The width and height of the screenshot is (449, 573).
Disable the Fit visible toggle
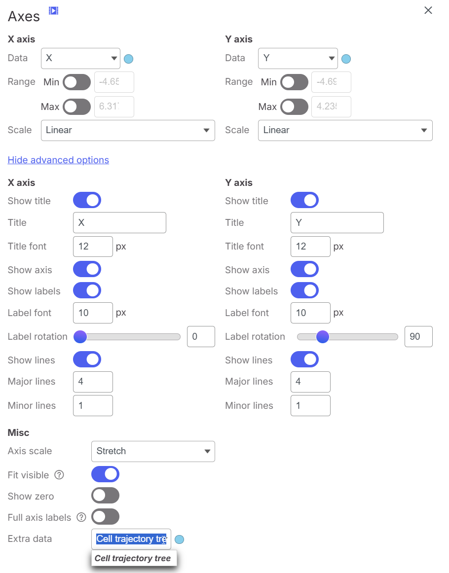click(105, 474)
